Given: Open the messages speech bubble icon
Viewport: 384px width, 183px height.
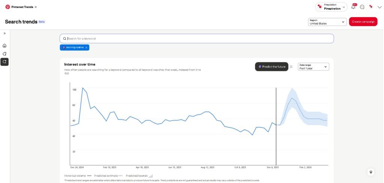Looking at the screenshot, I should click(362, 7).
